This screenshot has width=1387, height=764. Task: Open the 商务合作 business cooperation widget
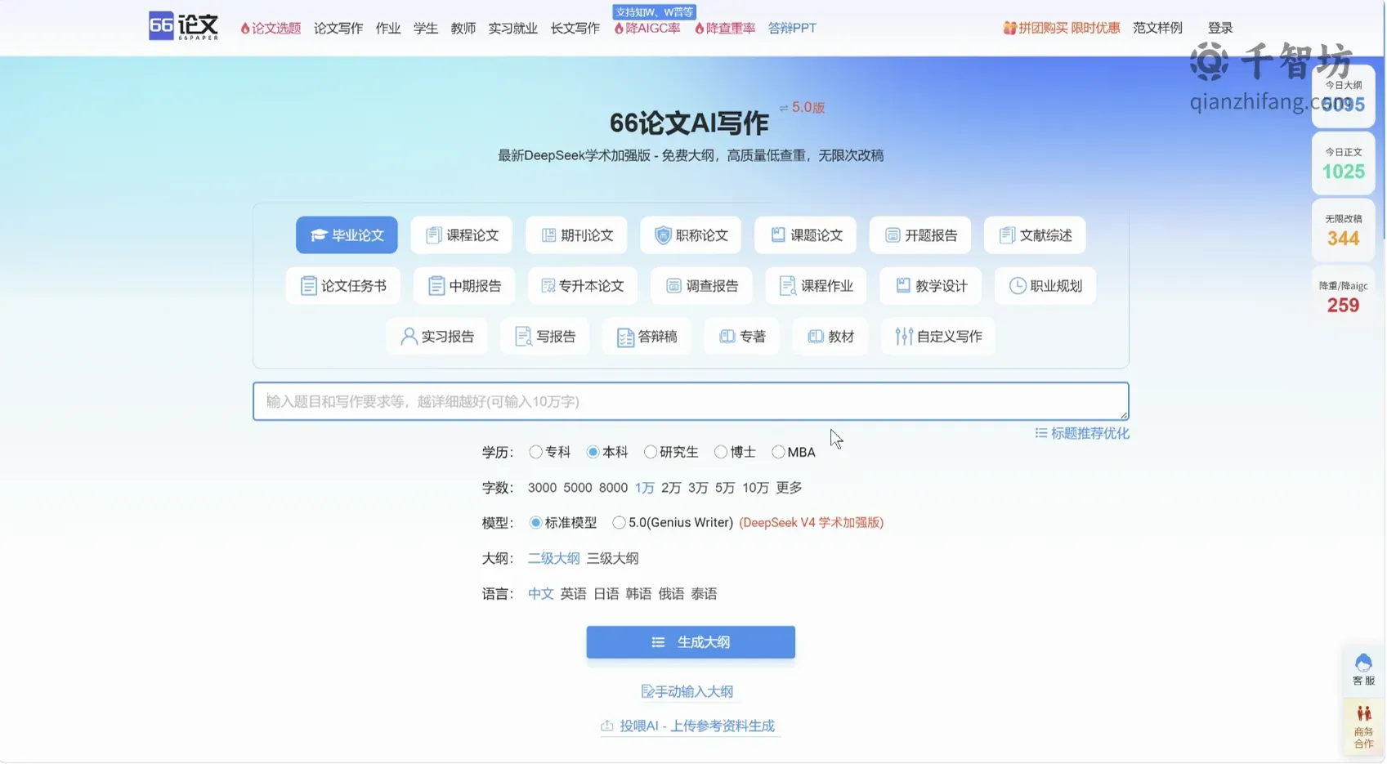click(1363, 726)
